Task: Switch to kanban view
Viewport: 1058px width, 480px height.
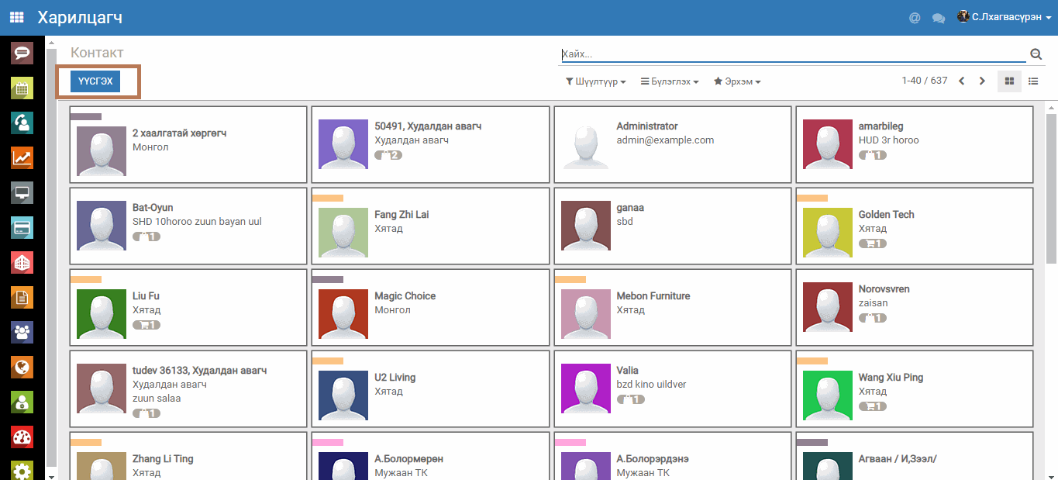Action: pyautogui.click(x=1009, y=81)
